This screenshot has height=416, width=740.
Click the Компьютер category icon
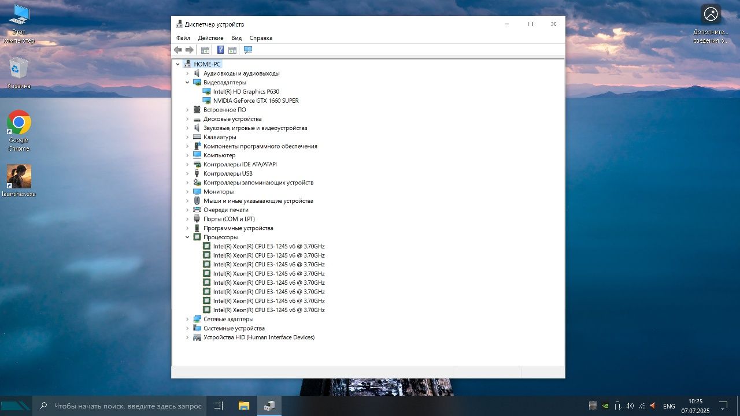point(197,155)
